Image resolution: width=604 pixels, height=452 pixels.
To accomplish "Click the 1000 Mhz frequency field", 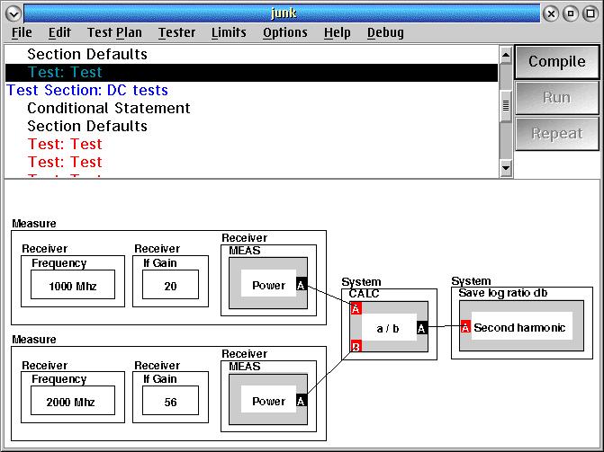I will (73, 285).
